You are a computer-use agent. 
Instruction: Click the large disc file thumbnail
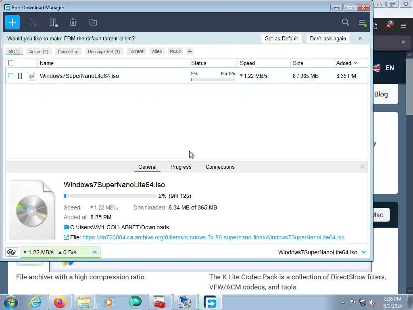click(x=32, y=210)
